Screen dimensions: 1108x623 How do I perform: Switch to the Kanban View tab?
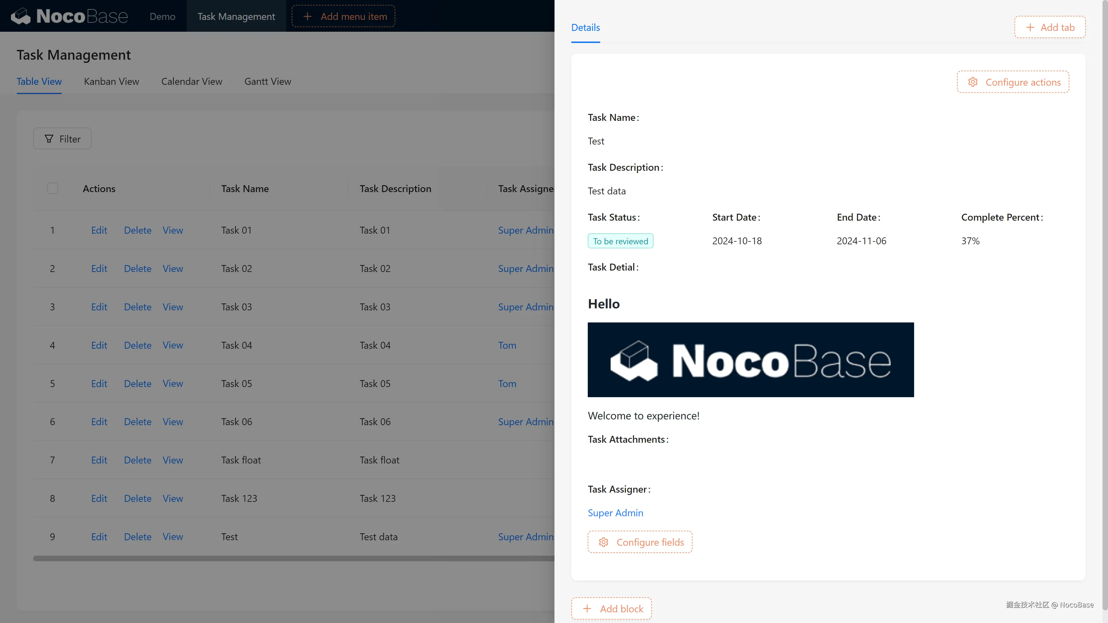pos(111,81)
